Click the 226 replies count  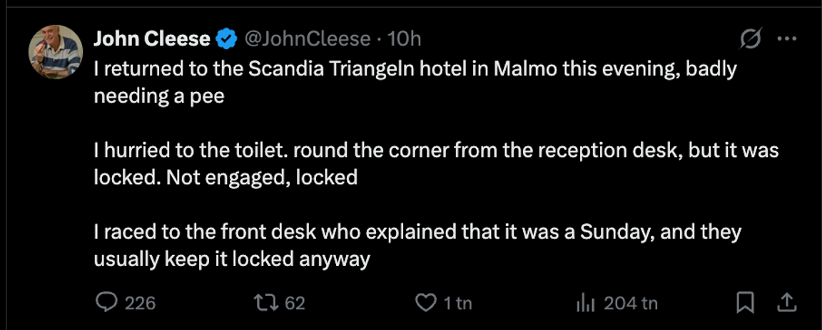coord(141,304)
